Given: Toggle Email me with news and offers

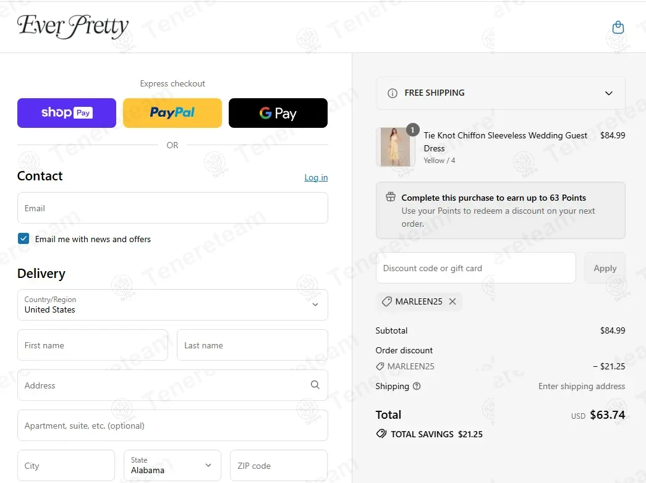Looking at the screenshot, I should 23,238.
